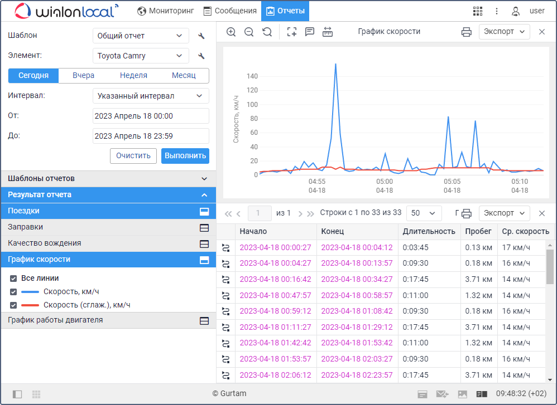
Task: Open trip start link 2023-04-18 00:47:57
Action: click(275, 295)
